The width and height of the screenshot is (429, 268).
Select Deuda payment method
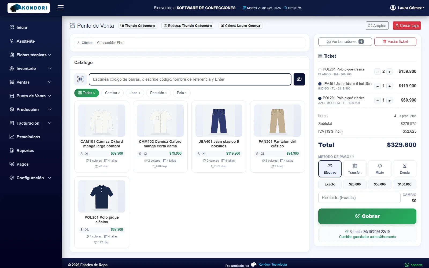405,169
